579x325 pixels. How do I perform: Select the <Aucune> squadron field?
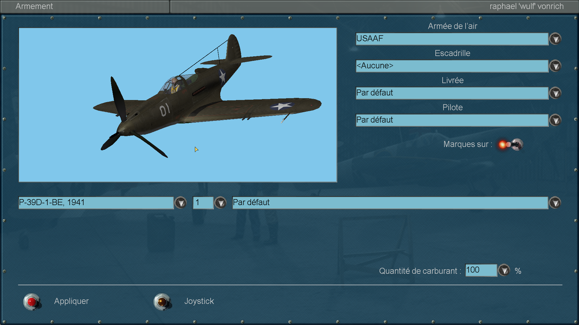[452, 66]
